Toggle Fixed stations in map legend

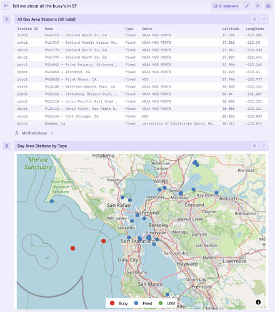(x=143, y=303)
